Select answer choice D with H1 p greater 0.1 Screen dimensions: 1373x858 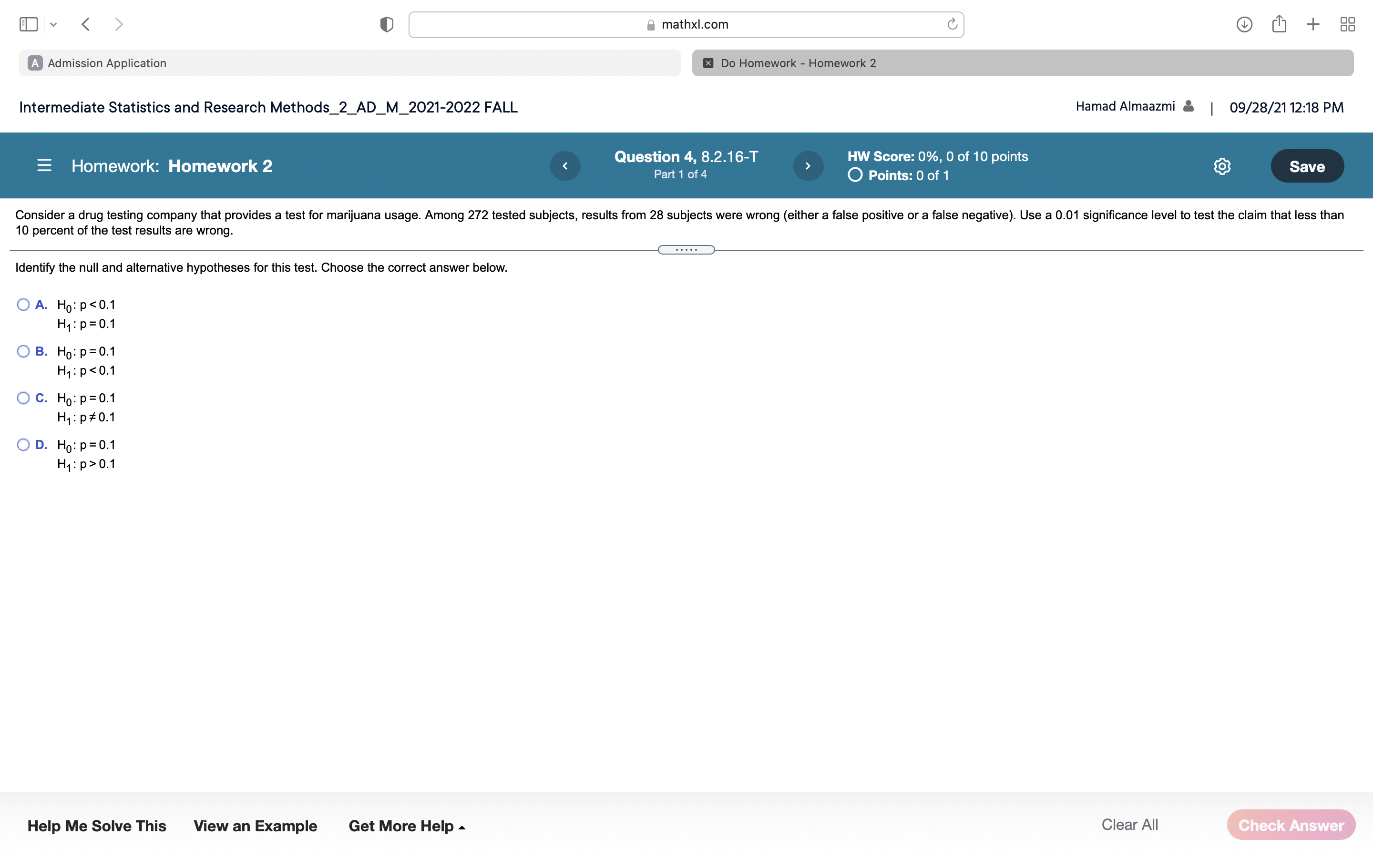coord(23,444)
